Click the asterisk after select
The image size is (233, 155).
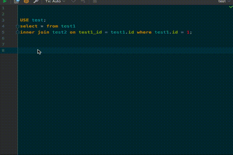42,26
